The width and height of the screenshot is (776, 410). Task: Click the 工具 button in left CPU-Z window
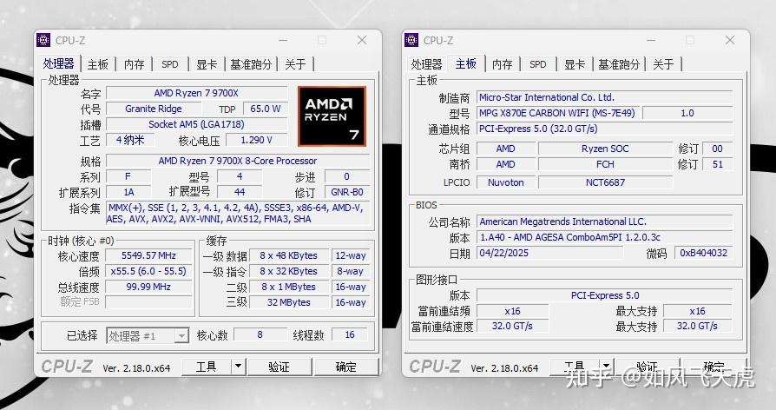tap(207, 367)
